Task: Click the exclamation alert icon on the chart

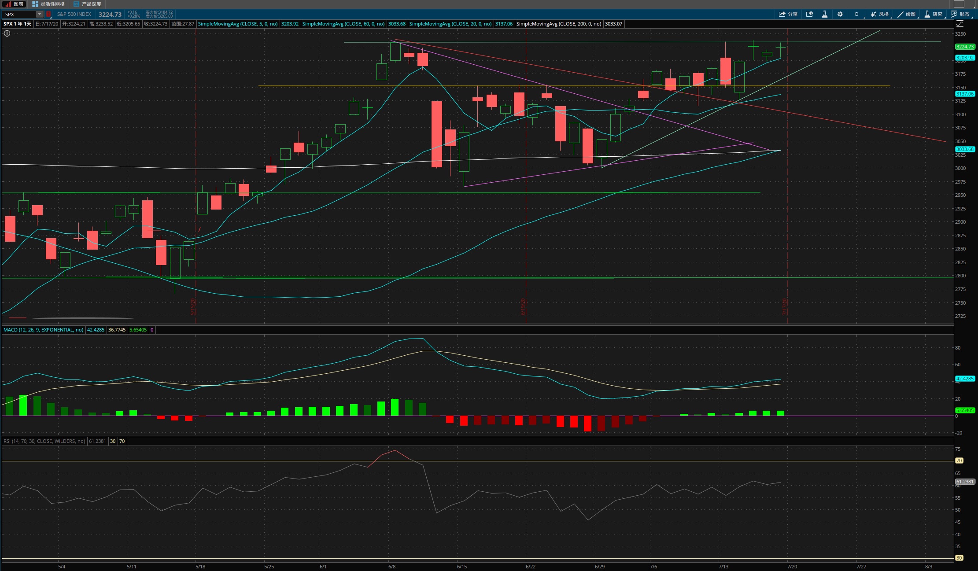Action: coord(7,33)
